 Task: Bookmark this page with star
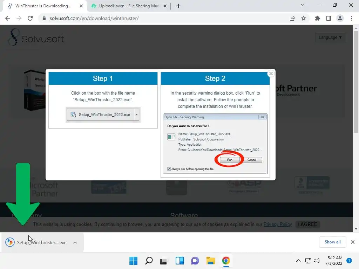304,18
